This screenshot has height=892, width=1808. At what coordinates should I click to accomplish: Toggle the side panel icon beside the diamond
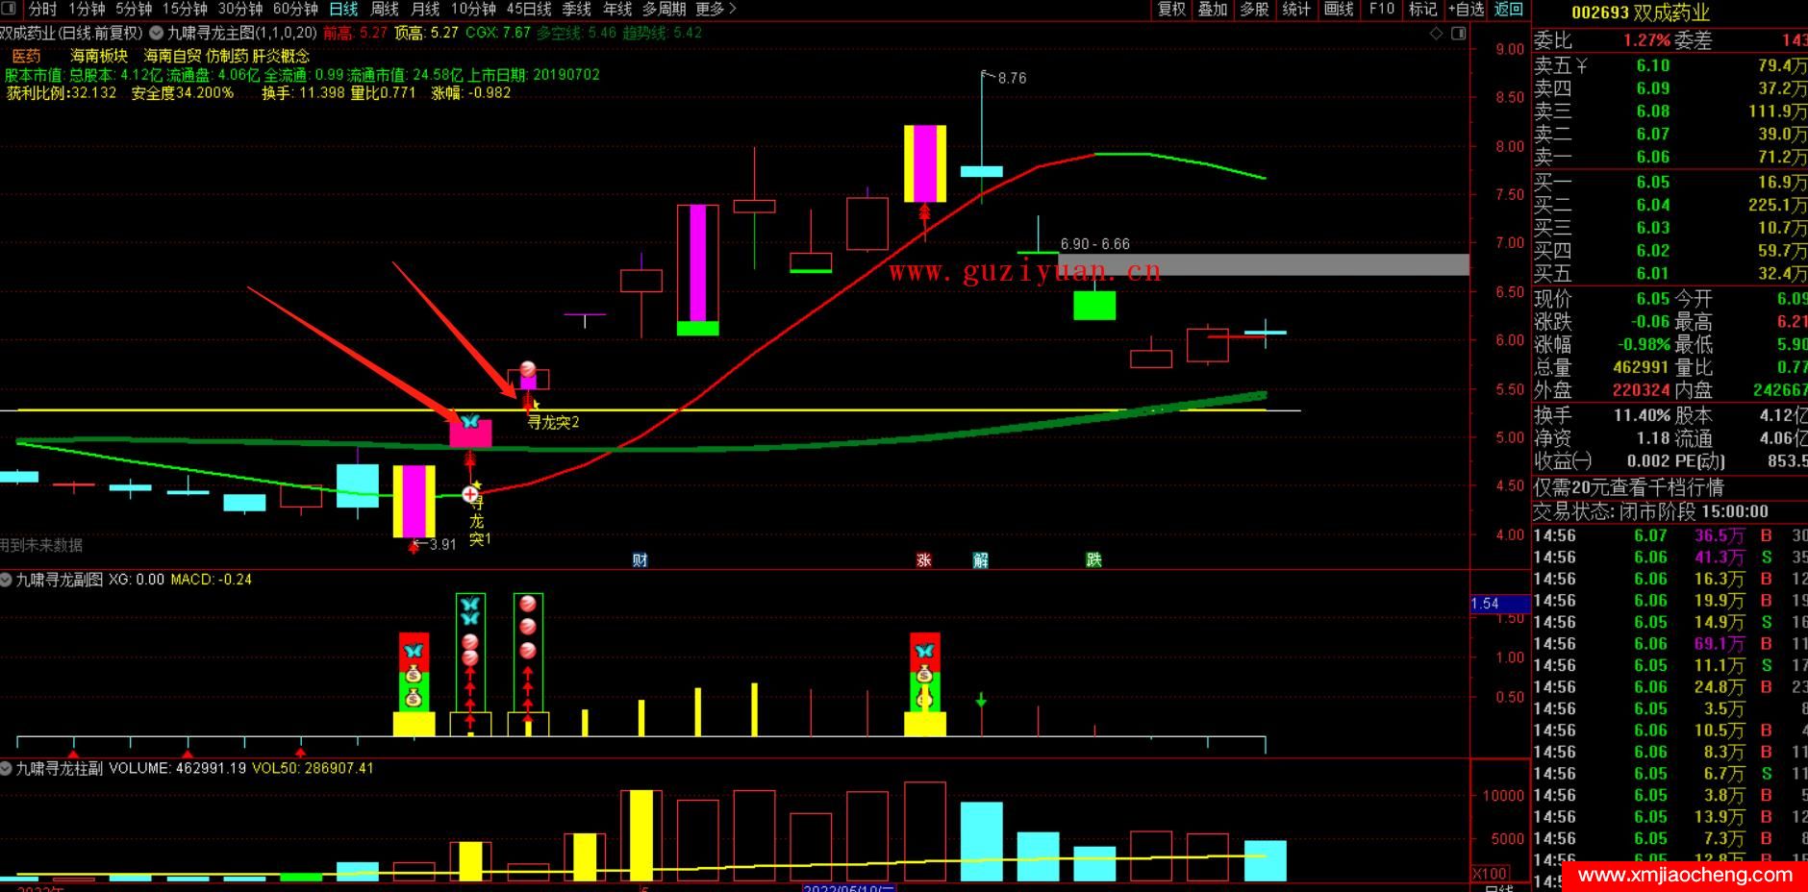(1458, 34)
